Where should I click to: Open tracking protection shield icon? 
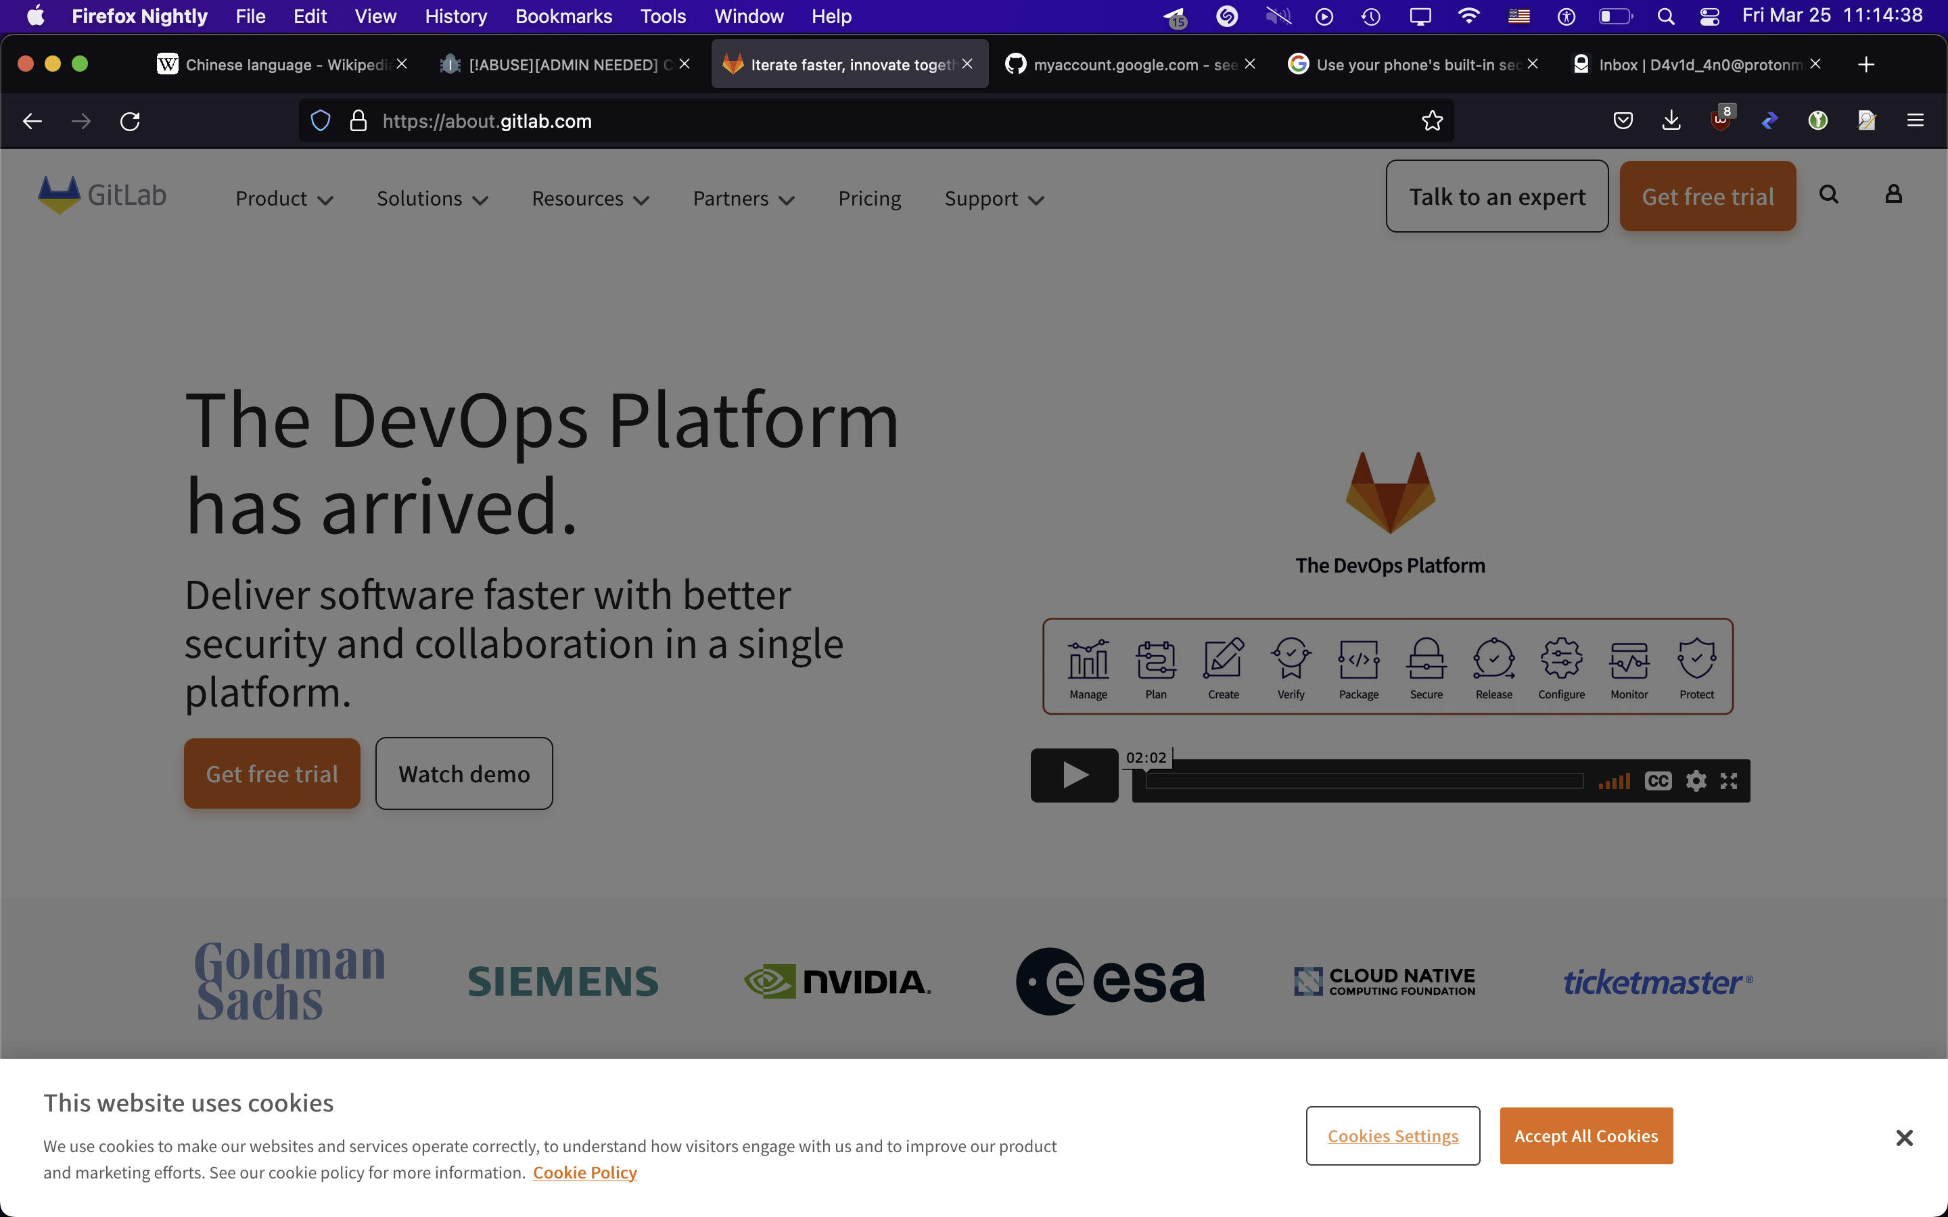pos(321,121)
